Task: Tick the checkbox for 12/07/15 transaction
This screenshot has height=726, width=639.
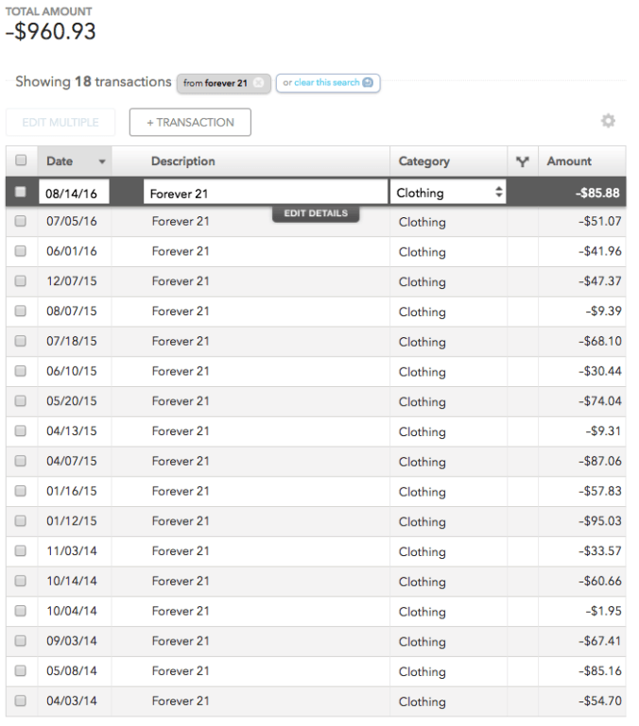Action: coord(21,281)
